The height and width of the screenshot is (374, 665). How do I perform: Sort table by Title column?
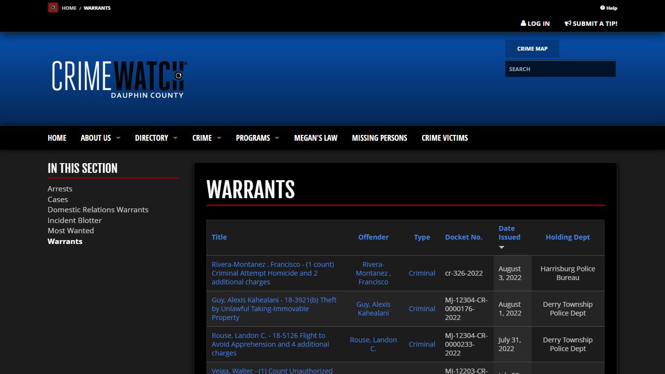click(219, 237)
